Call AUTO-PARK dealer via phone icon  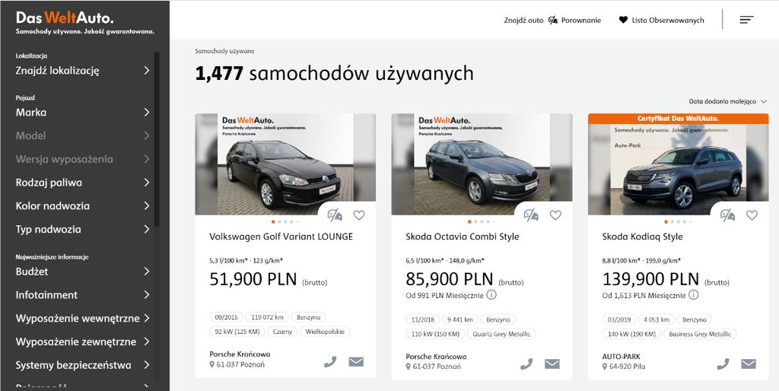pos(723,364)
